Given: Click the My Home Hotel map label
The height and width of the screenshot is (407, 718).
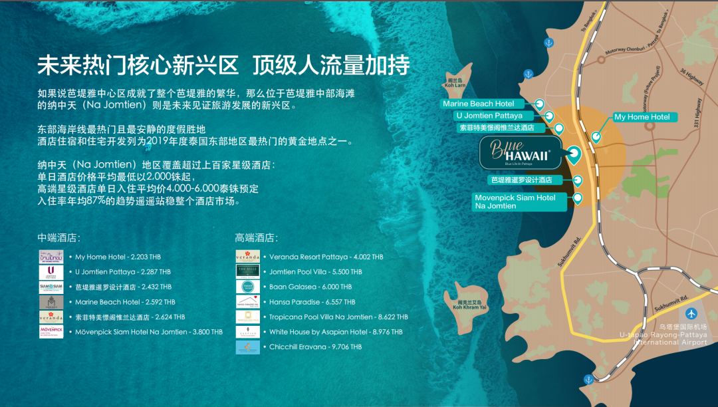Looking at the screenshot, I should [x=644, y=117].
